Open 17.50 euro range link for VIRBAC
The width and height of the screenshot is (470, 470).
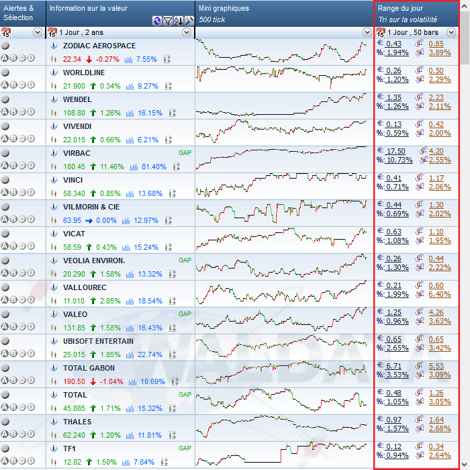click(x=395, y=151)
